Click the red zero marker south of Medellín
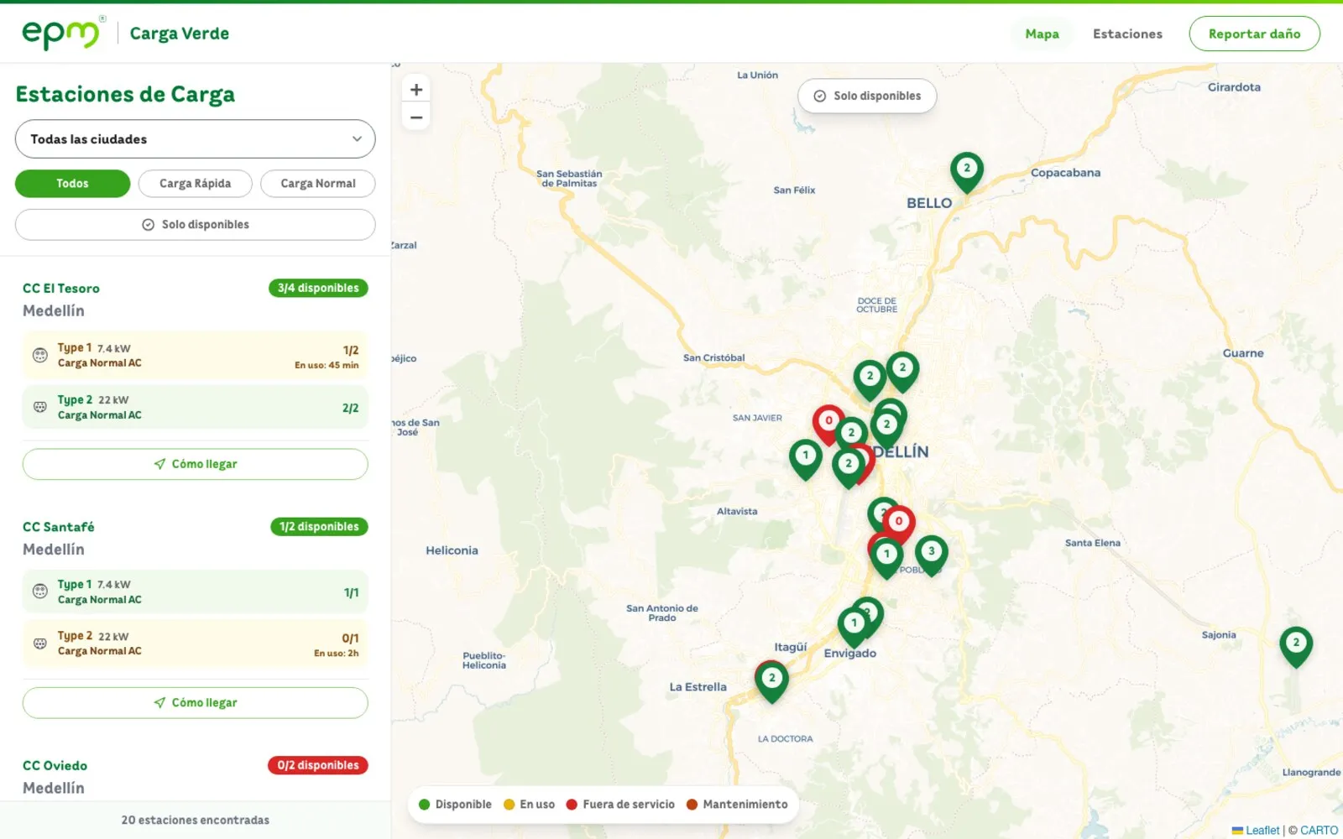The width and height of the screenshot is (1343, 839). (899, 524)
